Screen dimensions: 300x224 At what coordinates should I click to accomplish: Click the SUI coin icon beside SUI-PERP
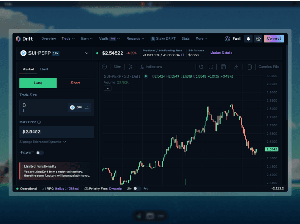point(23,53)
